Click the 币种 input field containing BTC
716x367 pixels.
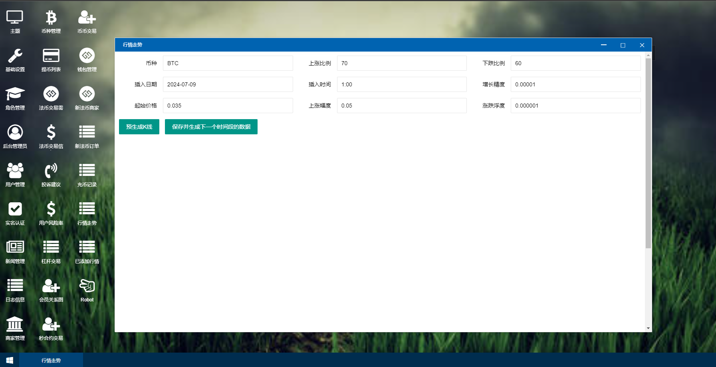point(228,63)
